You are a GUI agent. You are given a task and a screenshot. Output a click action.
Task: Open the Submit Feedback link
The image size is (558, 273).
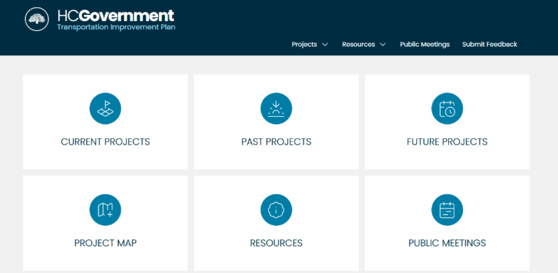coord(489,45)
